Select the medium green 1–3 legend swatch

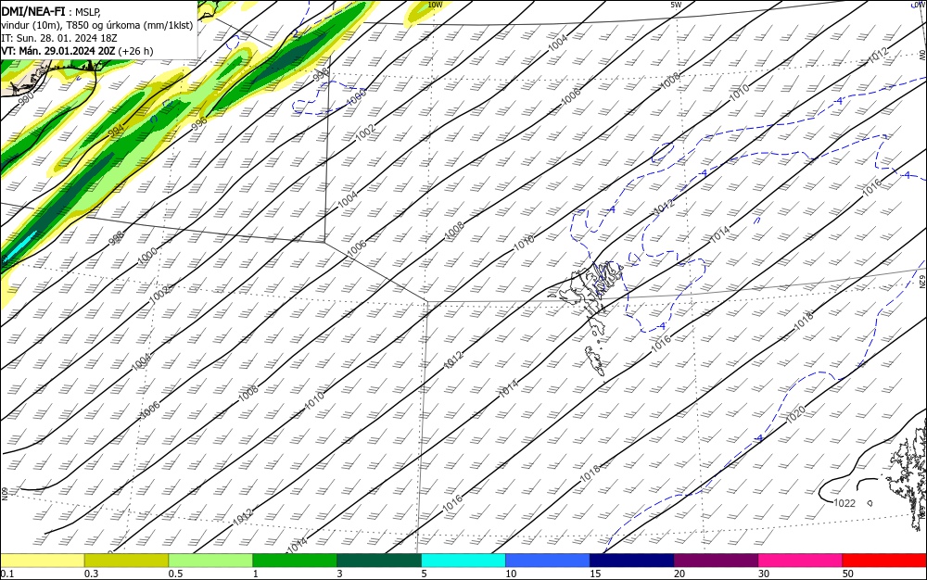[295, 561]
